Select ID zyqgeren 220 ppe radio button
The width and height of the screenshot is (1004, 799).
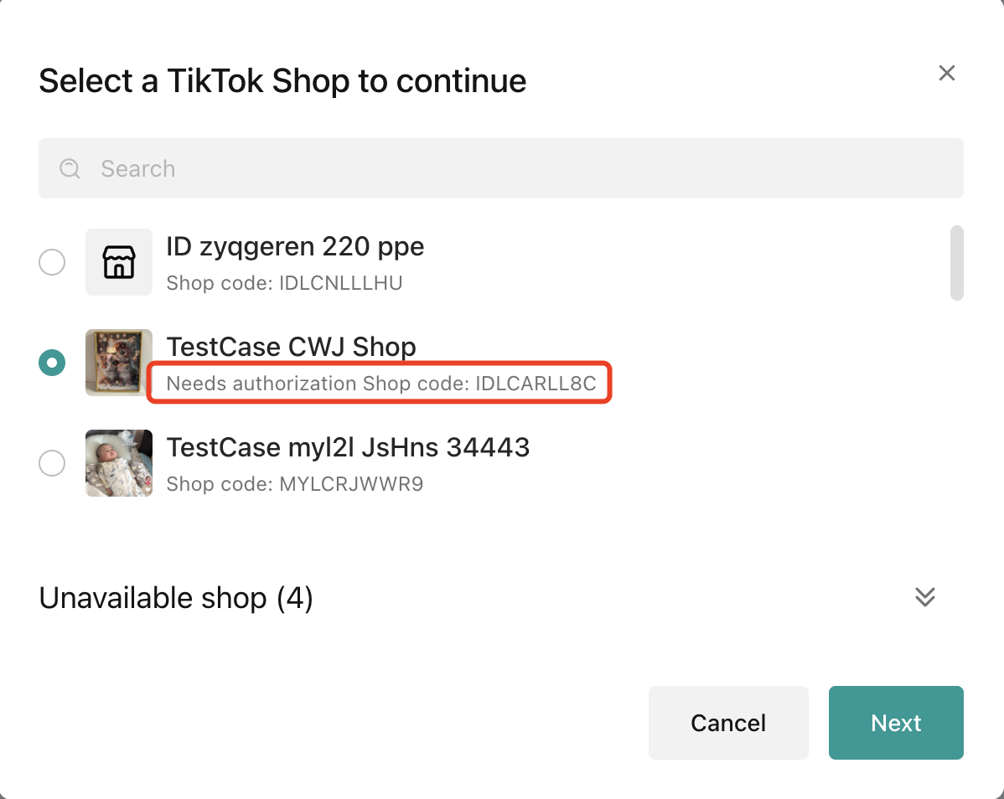(x=52, y=262)
